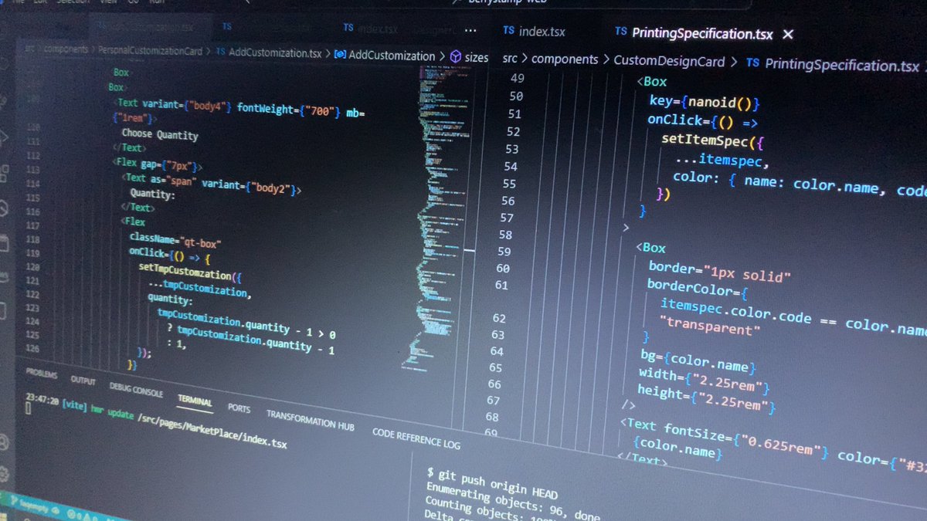927x521 pixels.
Task: Close the PrintingSpecification.tsx tab
Action: tap(787, 34)
